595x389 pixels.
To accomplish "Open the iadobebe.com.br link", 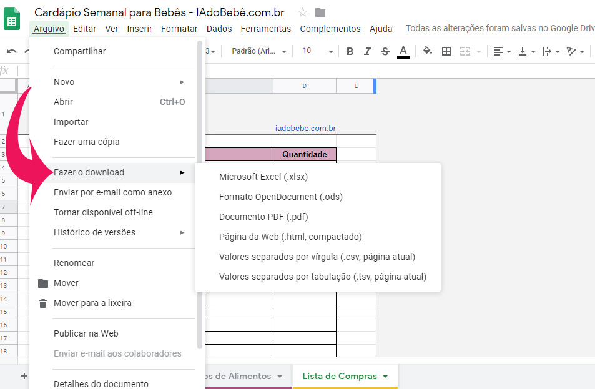I will coord(305,129).
